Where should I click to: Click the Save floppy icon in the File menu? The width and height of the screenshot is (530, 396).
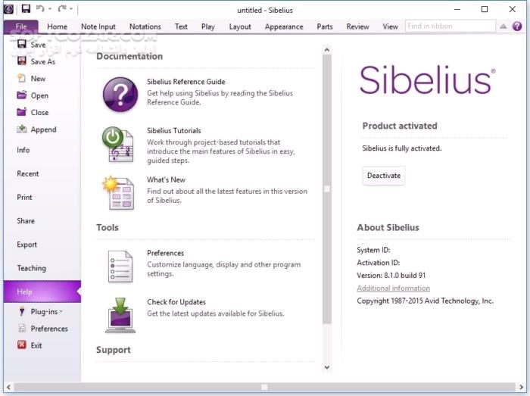pyautogui.click(x=22, y=44)
